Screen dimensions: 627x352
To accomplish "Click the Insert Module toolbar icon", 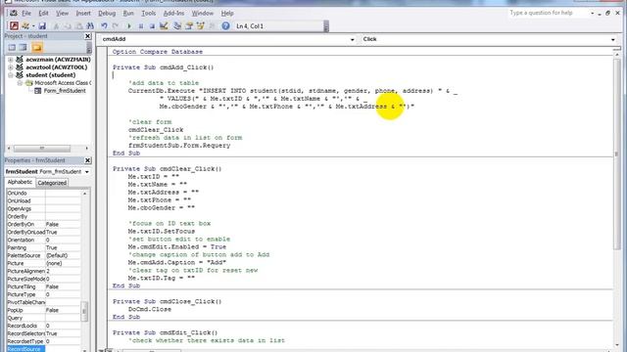I will coord(25,26).
